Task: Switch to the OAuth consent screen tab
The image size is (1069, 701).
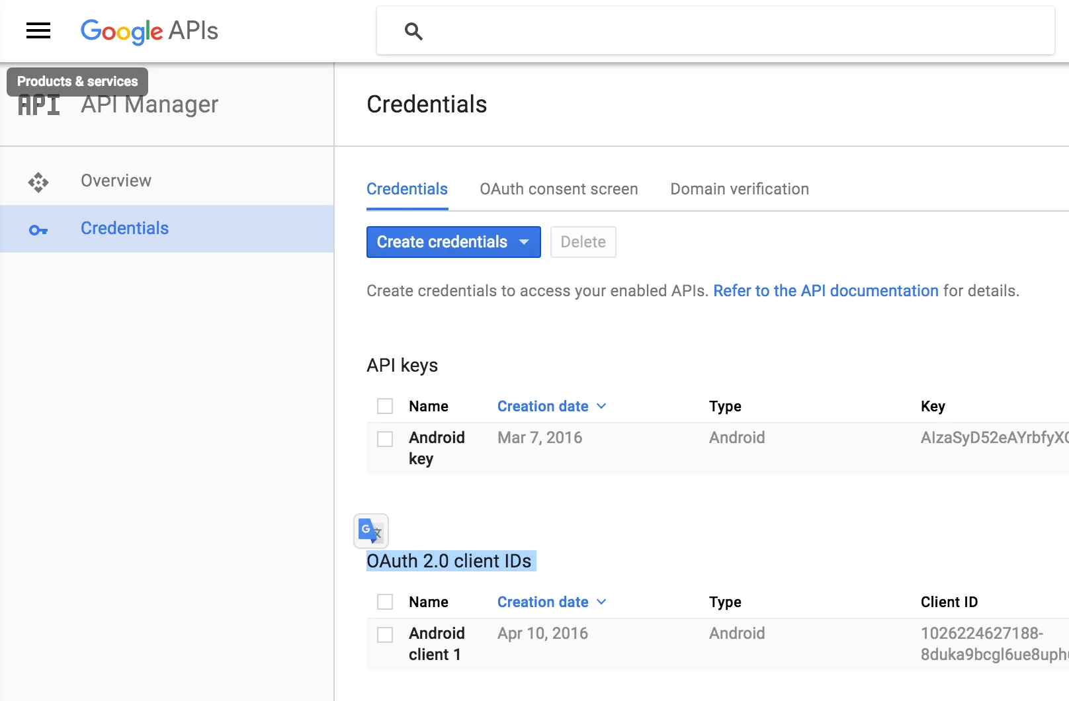Action: point(558,189)
